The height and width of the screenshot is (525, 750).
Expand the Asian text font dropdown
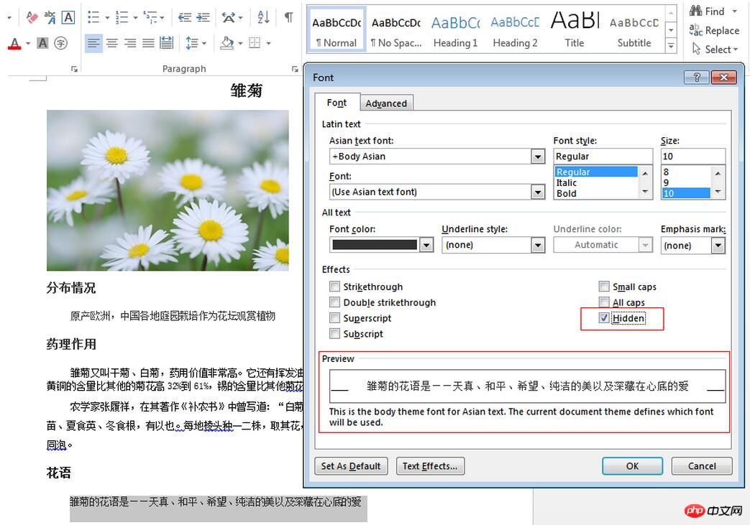click(x=538, y=157)
